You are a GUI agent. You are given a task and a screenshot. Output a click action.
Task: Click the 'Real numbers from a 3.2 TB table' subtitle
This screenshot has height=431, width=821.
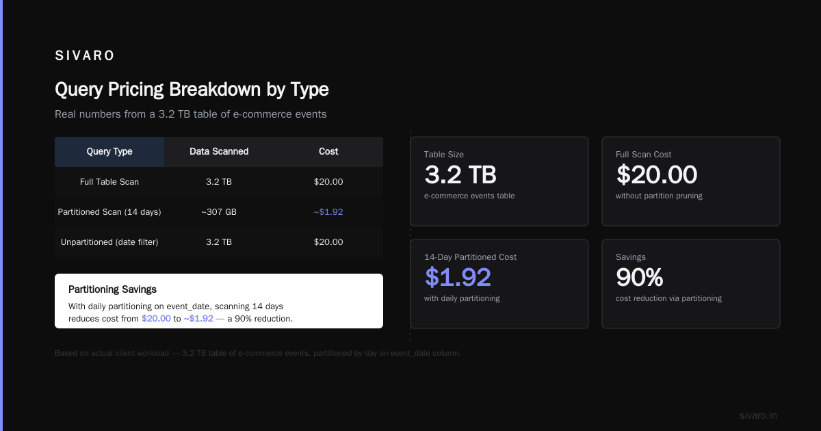click(191, 114)
